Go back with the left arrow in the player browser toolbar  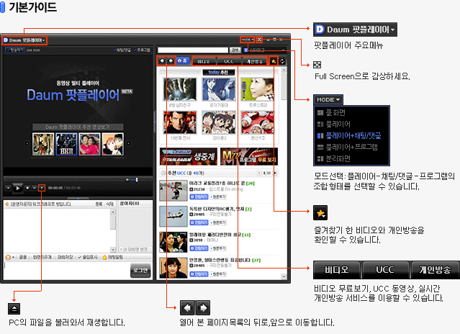pyautogui.click(x=162, y=61)
